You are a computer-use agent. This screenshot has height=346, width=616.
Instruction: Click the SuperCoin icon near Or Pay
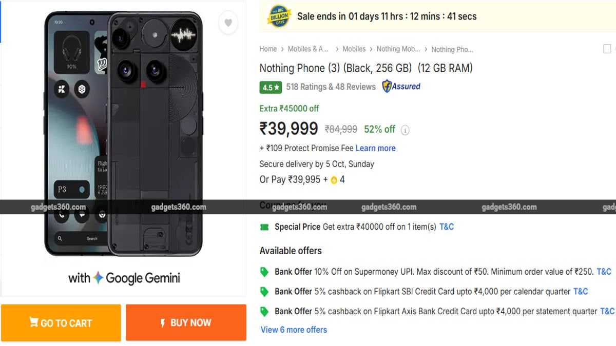pos(334,180)
